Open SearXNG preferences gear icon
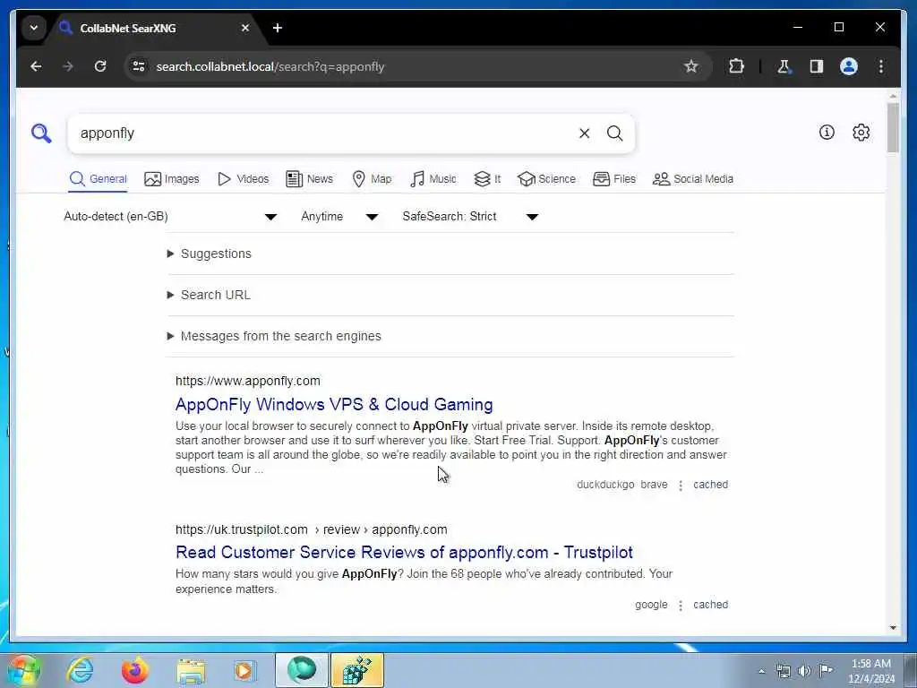Viewport: 917px width, 688px height. [x=861, y=133]
